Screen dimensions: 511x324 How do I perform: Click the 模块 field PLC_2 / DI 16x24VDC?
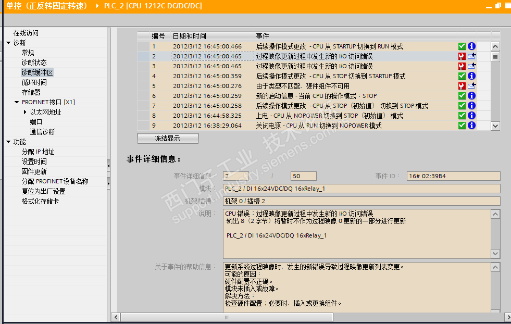pos(362,189)
